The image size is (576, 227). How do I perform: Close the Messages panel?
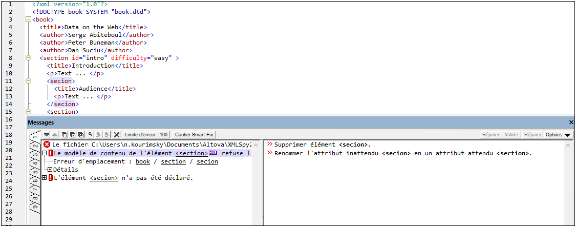[571, 123]
